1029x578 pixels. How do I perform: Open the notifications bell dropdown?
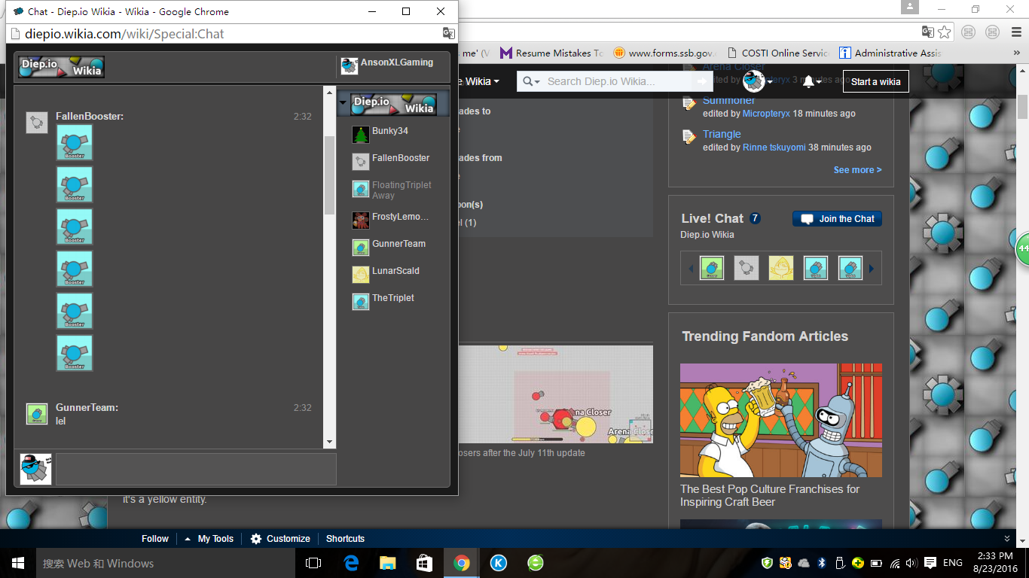click(811, 81)
